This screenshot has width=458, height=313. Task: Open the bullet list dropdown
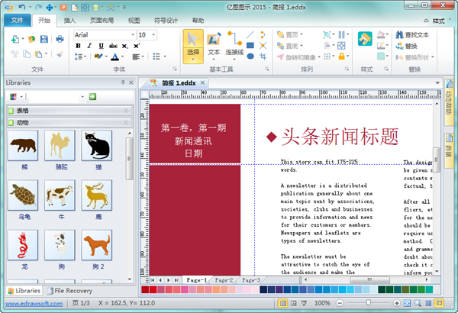tap(165, 56)
